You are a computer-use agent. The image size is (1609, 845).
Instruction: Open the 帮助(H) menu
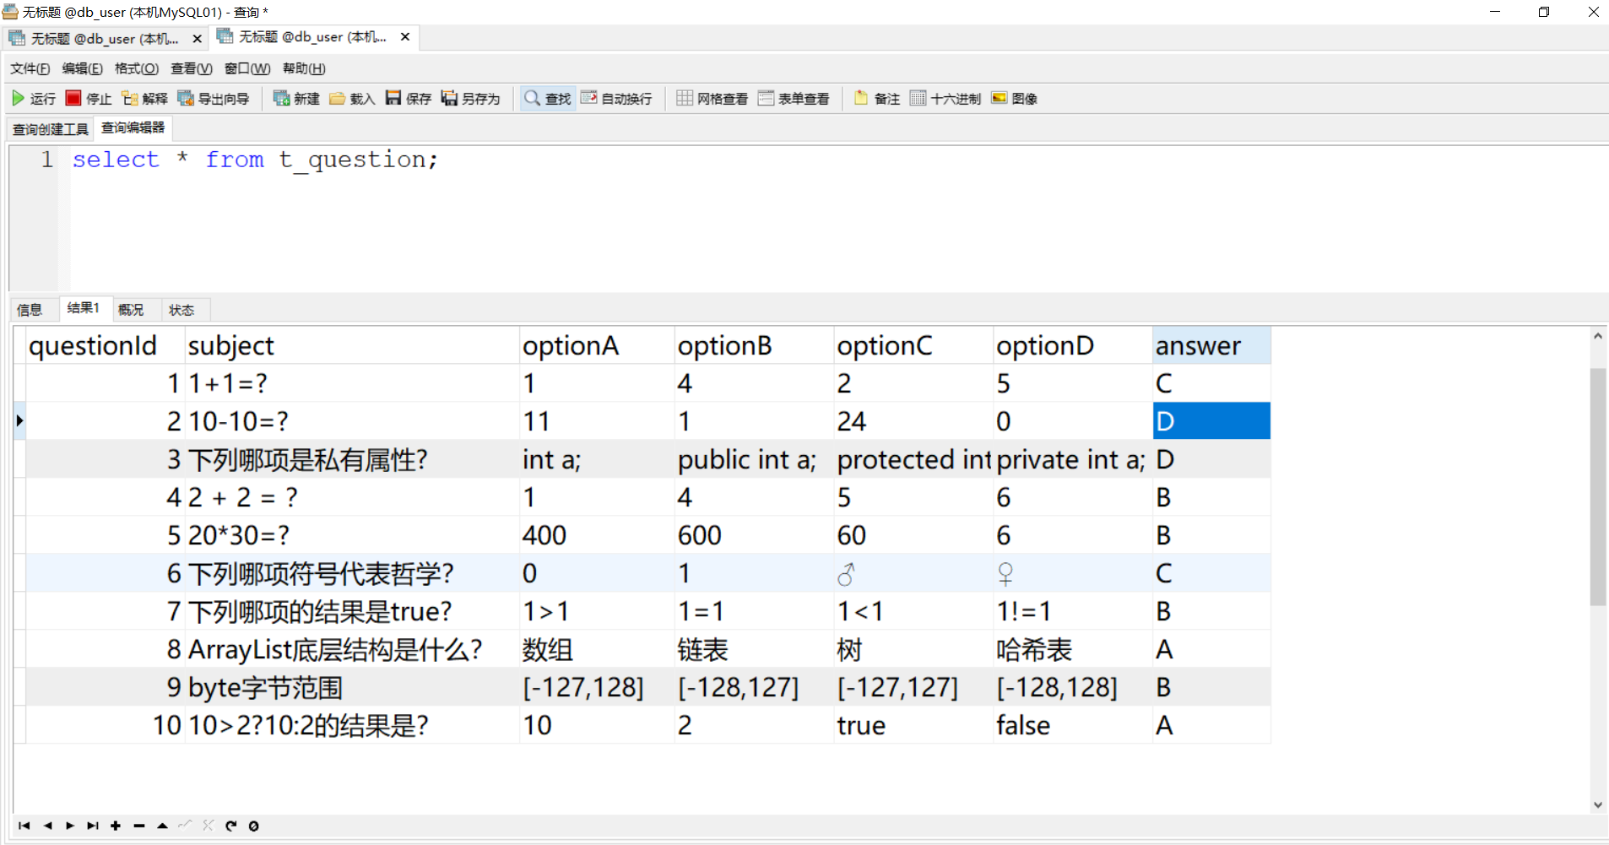click(x=304, y=68)
